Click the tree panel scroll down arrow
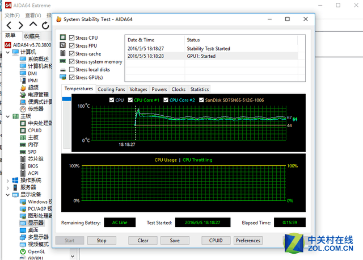The image size is (363, 260). point(73,256)
